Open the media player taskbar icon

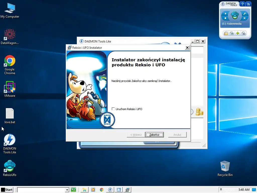pyautogui.click(x=93, y=190)
